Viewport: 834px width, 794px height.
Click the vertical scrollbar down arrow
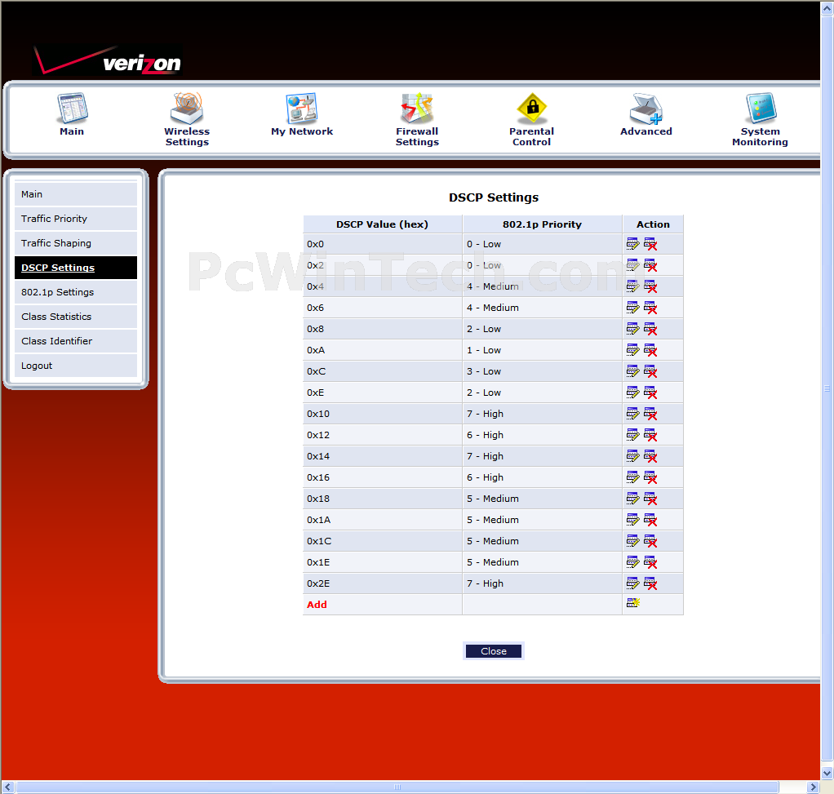point(827,773)
